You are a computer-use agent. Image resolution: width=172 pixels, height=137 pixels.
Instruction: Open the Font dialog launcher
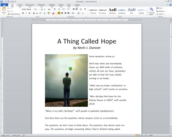tap(55, 17)
